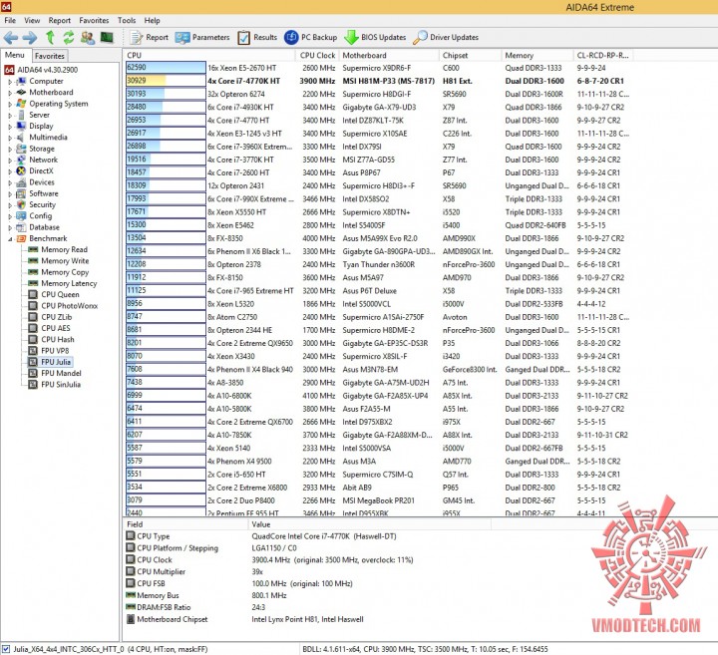Click the Forward navigation arrow
This screenshot has width=718, height=655.
pyautogui.click(x=30, y=38)
